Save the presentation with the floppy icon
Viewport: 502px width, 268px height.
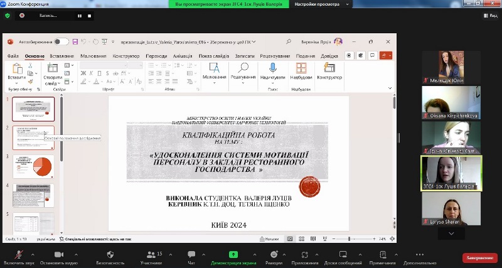click(x=75, y=41)
